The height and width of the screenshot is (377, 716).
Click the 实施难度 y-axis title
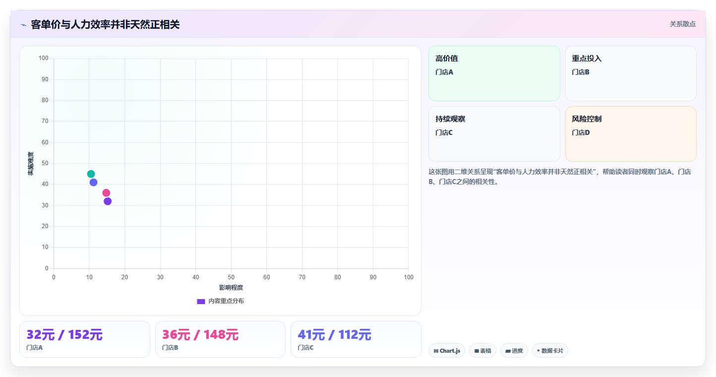pyautogui.click(x=31, y=164)
